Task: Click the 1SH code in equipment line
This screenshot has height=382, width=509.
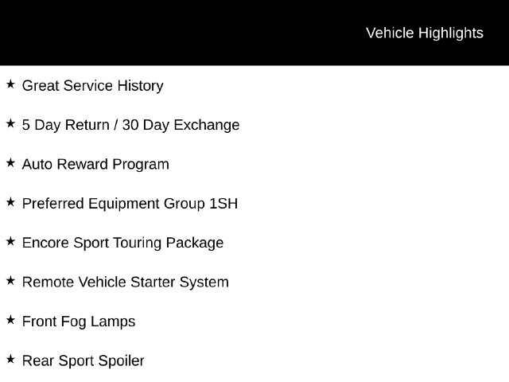Action: click(223, 204)
